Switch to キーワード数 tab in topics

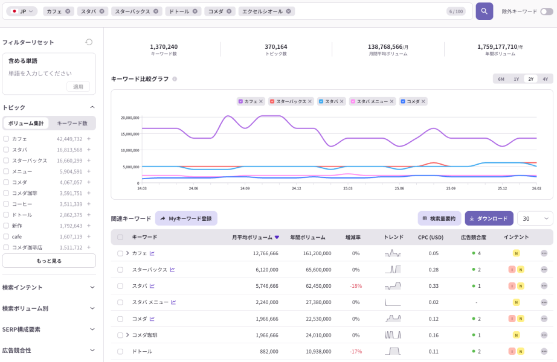pyautogui.click(x=72, y=123)
